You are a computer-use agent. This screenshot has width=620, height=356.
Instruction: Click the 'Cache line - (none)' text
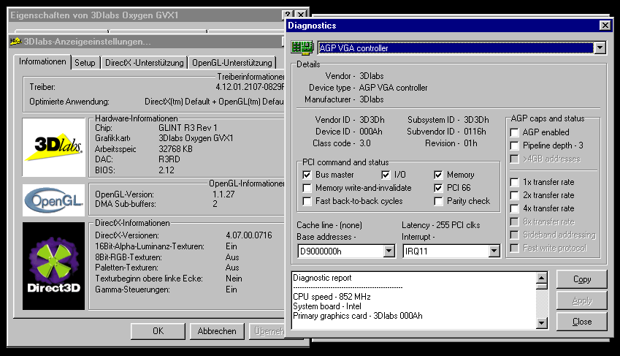(329, 225)
